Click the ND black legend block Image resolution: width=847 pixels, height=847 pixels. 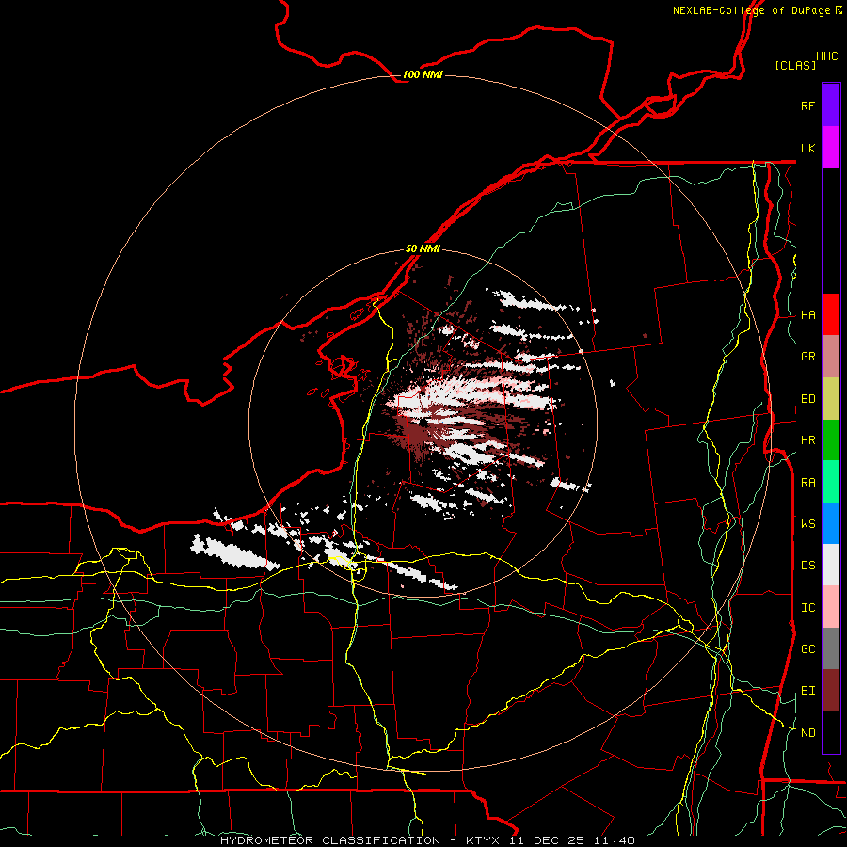pyautogui.click(x=831, y=732)
